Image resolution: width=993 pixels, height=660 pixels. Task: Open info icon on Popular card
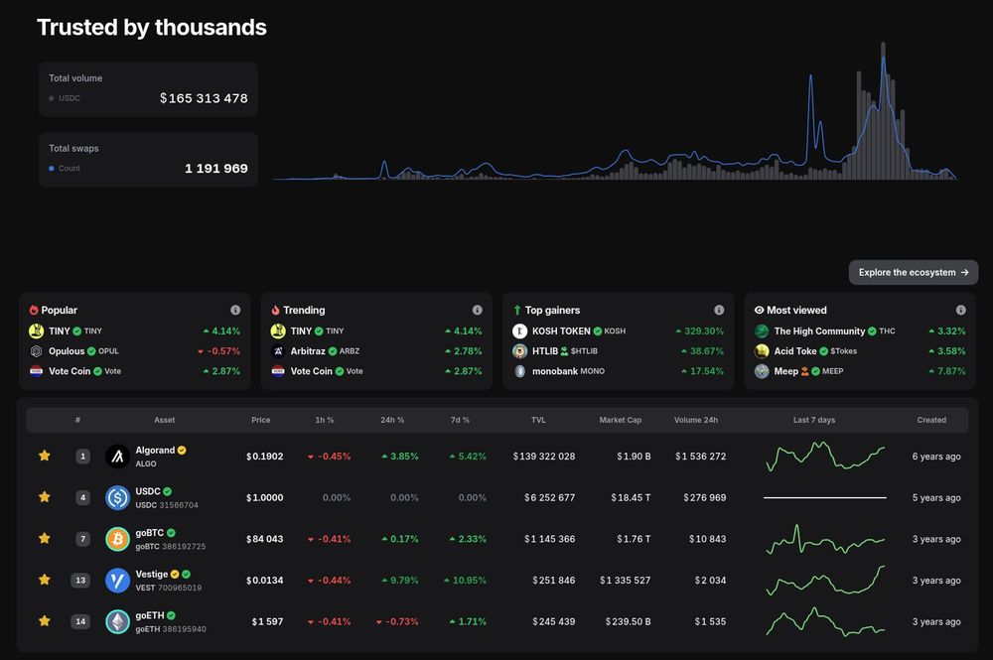tap(235, 310)
